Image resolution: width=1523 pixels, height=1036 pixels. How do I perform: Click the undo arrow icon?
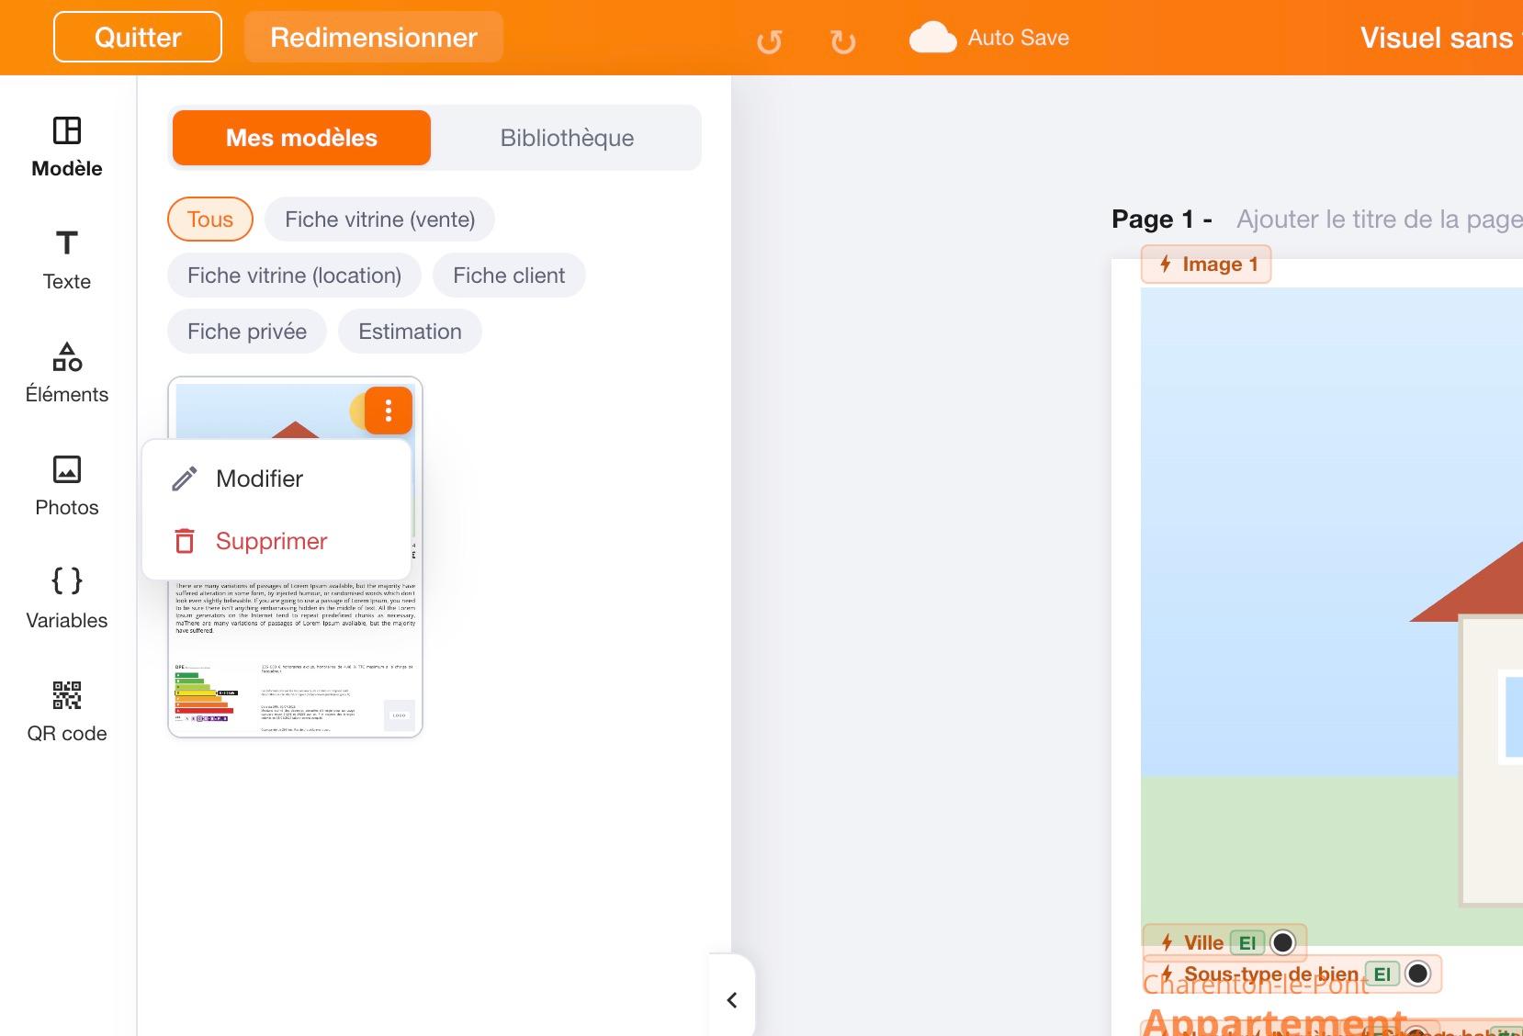click(770, 41)
